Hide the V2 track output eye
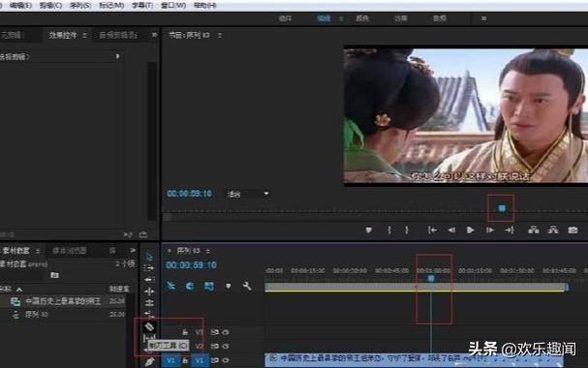 (x=226, y=346)
